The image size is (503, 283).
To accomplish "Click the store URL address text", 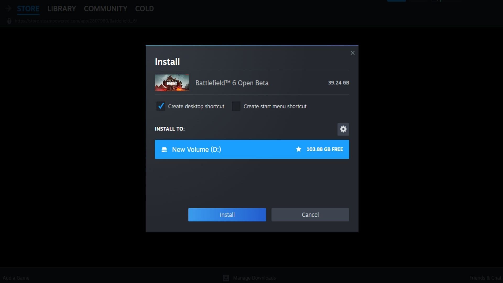I will pyautogui.click(x=76, y=21).
